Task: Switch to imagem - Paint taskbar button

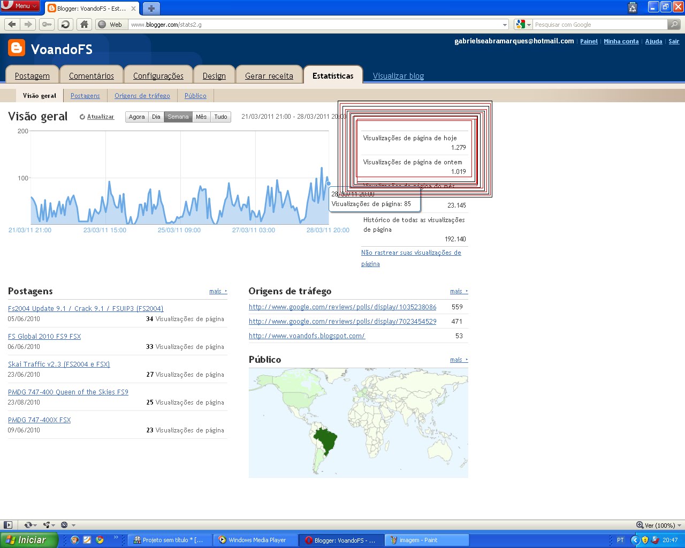Action: tap(427, 540)
